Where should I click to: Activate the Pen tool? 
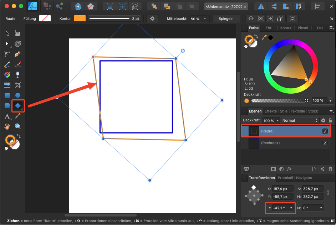pyautogui.click(x=18, y=54)
